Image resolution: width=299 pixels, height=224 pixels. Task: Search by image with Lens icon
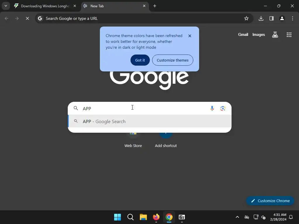click(223, 108)
